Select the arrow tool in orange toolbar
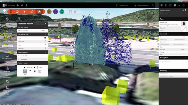Viewport: 188px width, 105px height. 24,12
